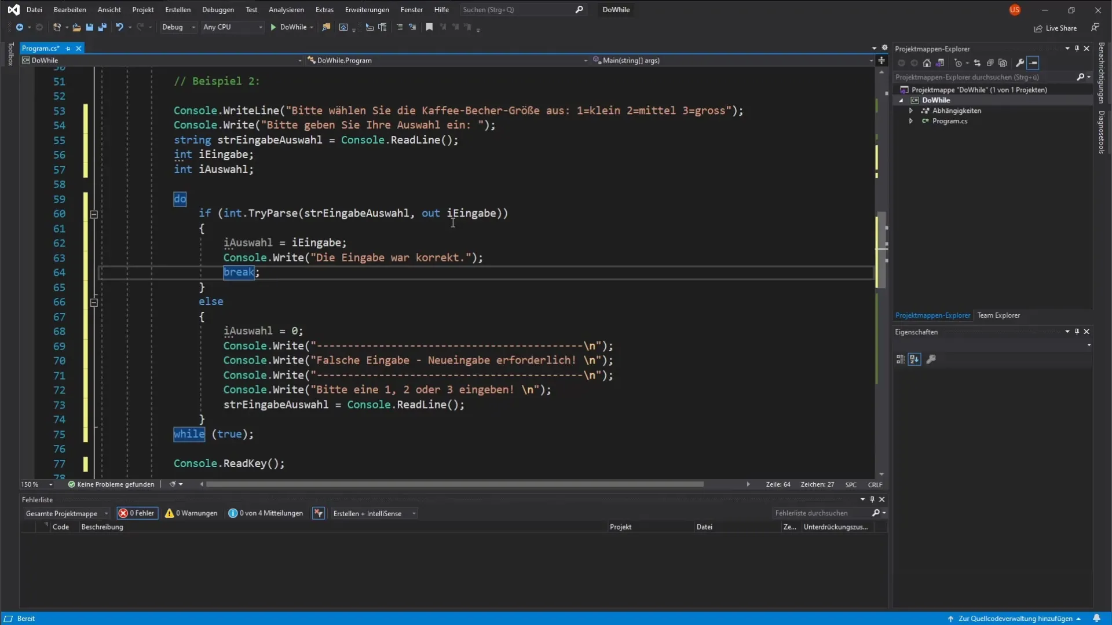Screen dimensions: 1112x625
Task: Open Gesamte Projektmappe scope dropdown
Action: click(x=66, y=513)
